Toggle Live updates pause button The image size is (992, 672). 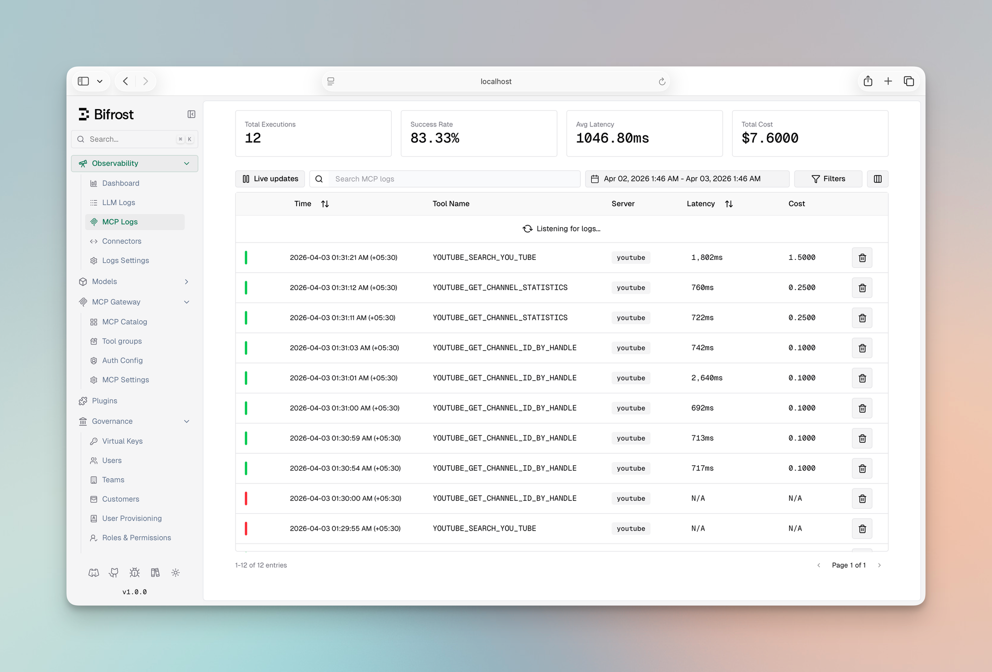[270, 179]
